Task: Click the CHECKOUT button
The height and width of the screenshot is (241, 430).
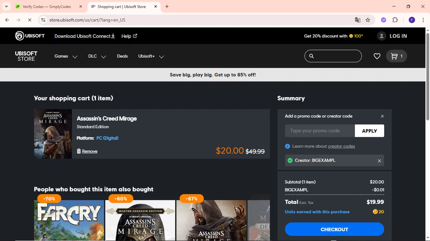Action: tap(335, 229)
